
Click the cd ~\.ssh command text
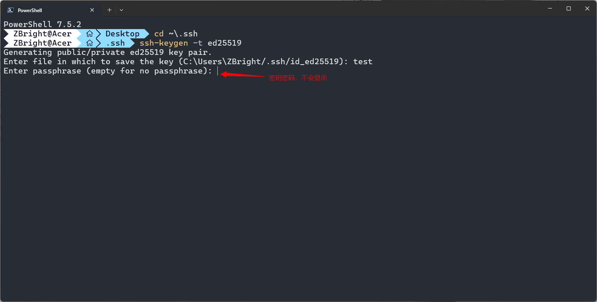176,34
